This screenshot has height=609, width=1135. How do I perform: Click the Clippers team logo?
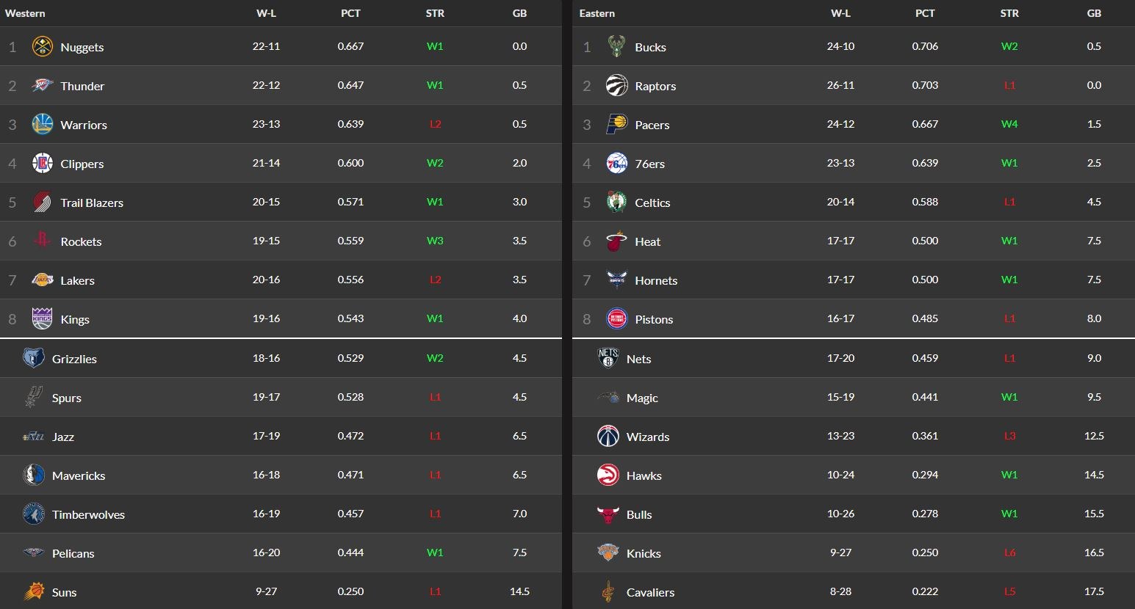point(43,163)
